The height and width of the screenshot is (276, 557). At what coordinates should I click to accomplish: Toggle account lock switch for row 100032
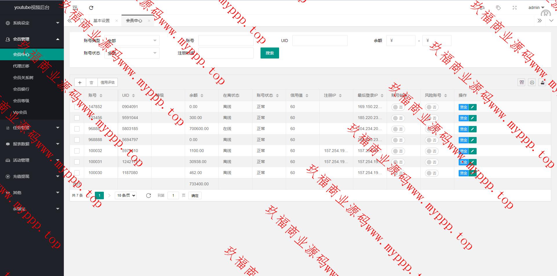click(x=398, y=151)
